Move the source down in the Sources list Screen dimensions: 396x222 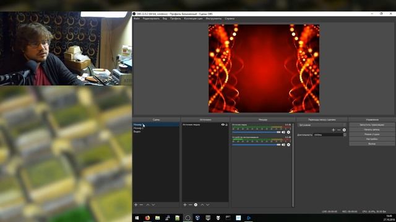tap(208, 205)
